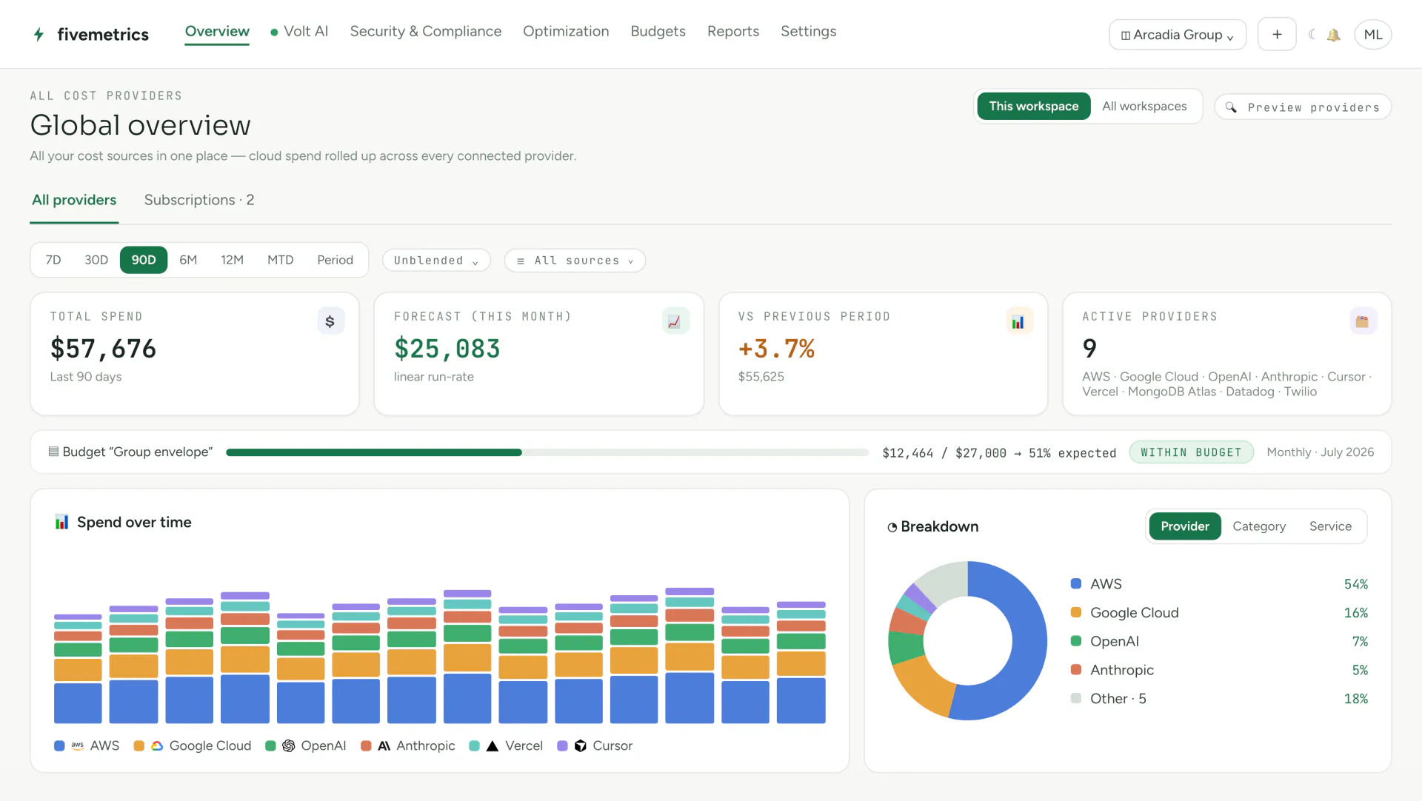This screenshot has width=1422, height=801.
Task: Open the ML user avatar
Action: 1372,35
